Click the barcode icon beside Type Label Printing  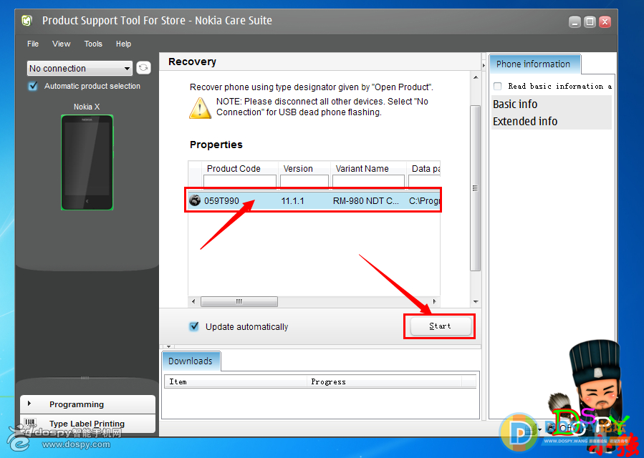point(30,423)
